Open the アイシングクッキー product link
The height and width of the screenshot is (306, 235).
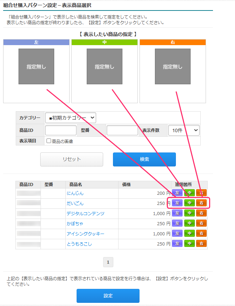(x=85, y=234)
